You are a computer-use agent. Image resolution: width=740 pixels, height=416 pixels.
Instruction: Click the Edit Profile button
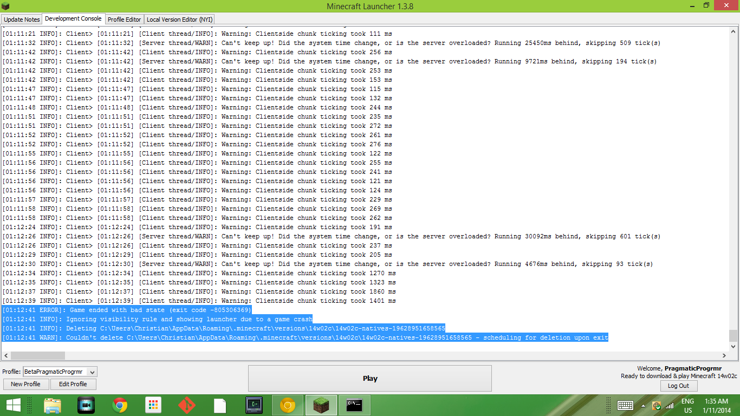73,384
